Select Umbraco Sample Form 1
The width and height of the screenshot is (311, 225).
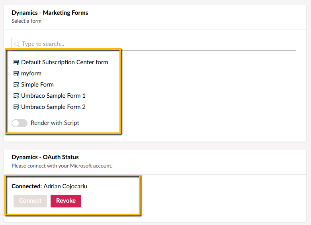click(53, 96)
